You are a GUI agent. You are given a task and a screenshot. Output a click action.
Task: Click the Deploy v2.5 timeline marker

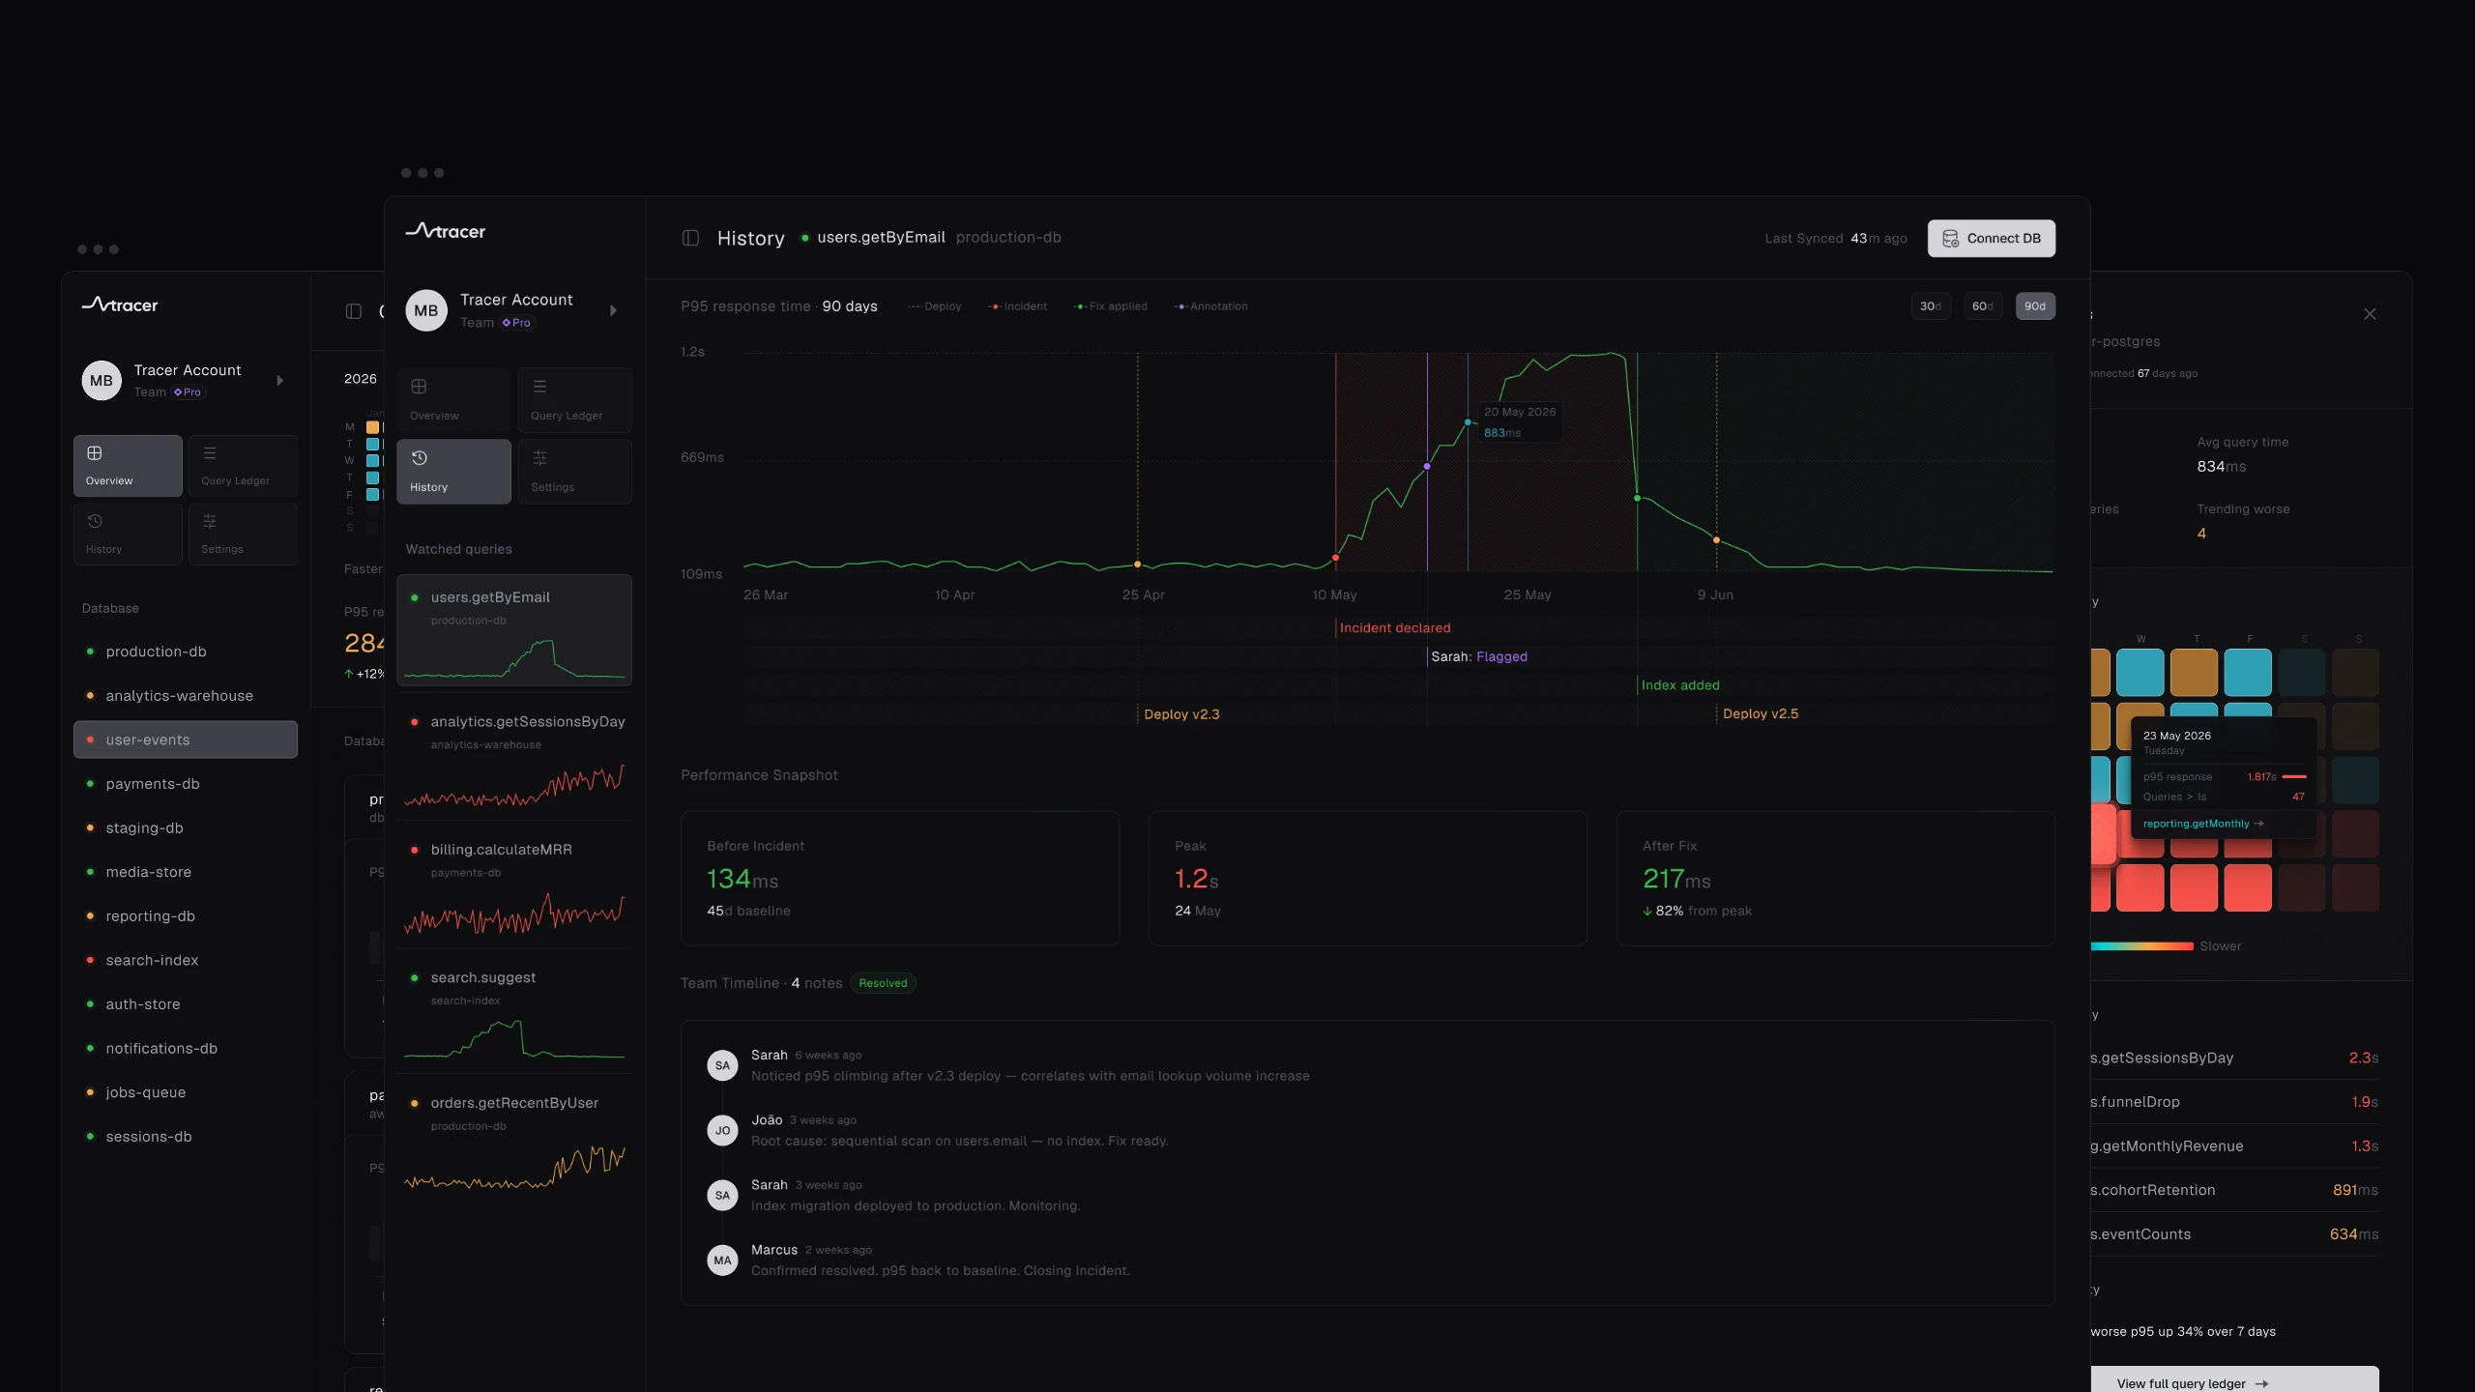coord(1761,713)
